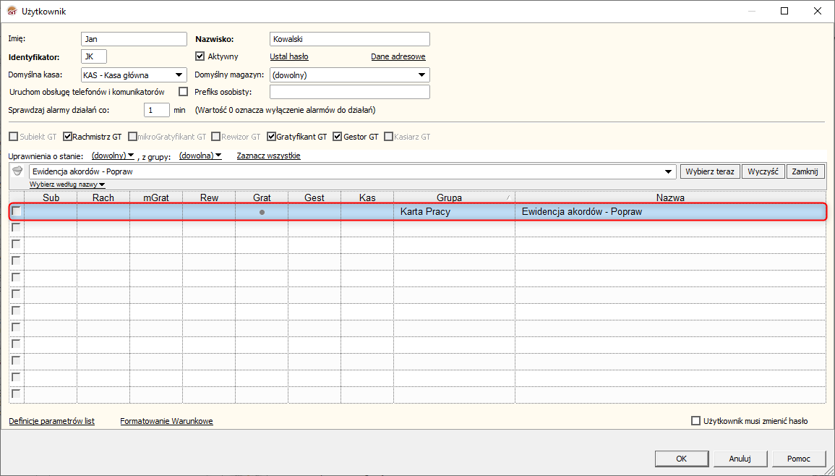Screen dimensions: 835x476
Task: Click the Wybierz teraz button
Action: pos(710,171)
